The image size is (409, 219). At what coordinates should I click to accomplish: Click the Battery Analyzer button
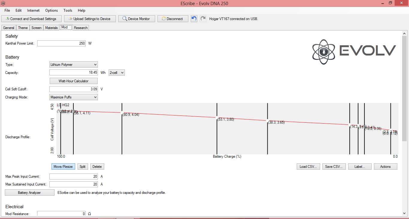pyautogui.click(x=29, y=193)
